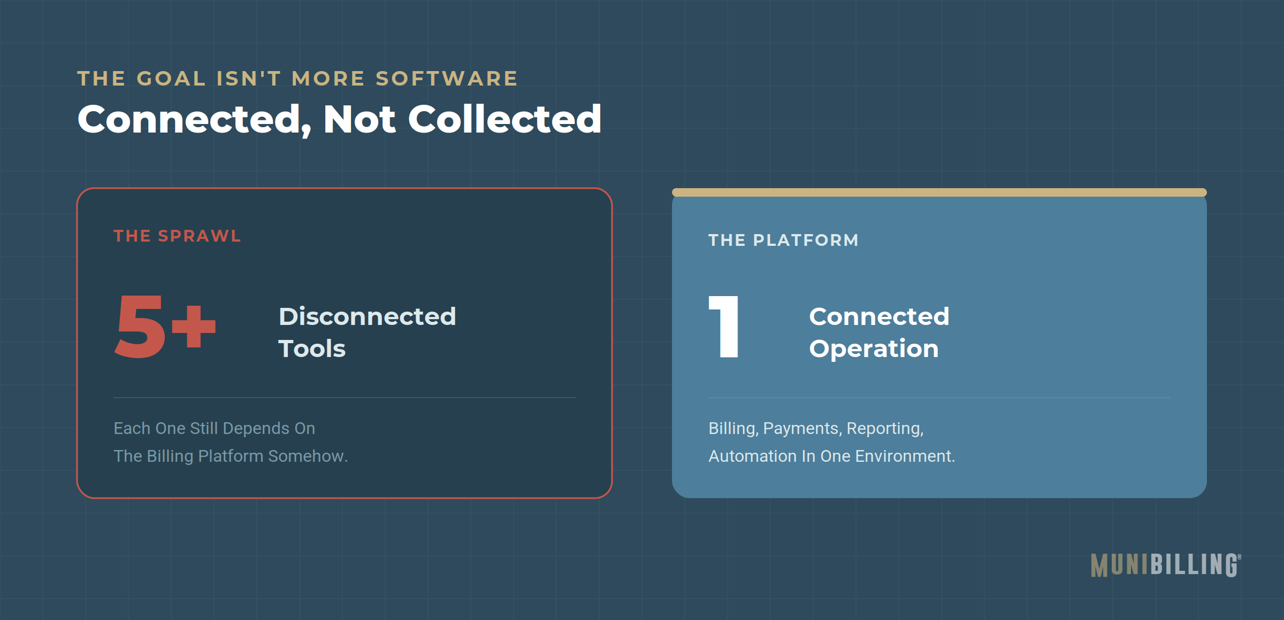Click 'Billing, Payments, Reporting,' line

pos(816,428)
